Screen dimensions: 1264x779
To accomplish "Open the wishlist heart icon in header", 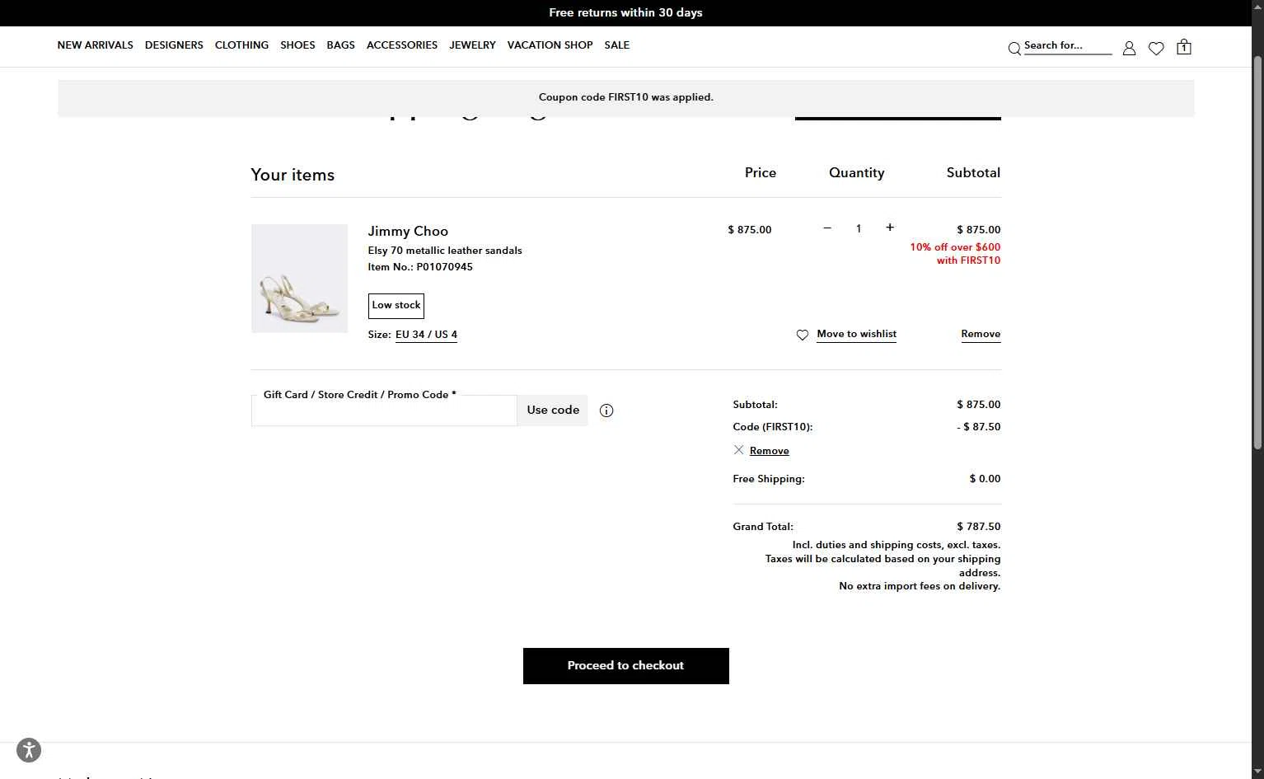I will 1156,49.
